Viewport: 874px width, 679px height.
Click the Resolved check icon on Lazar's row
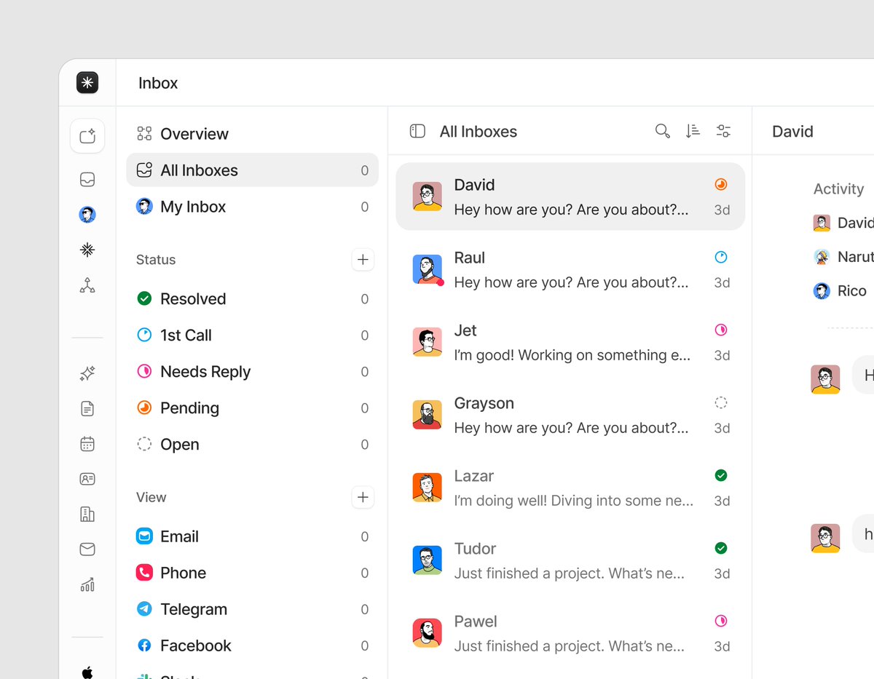click(721, 475)
